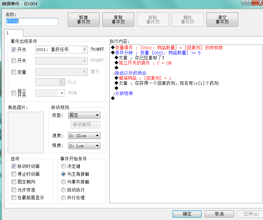This screenshot has height=220, width=263.
Task: Open switch selector 0001: 拿药任务
Action: coord(61,50)
